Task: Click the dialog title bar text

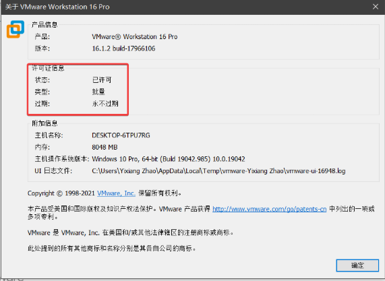Action: pos(57,7)
